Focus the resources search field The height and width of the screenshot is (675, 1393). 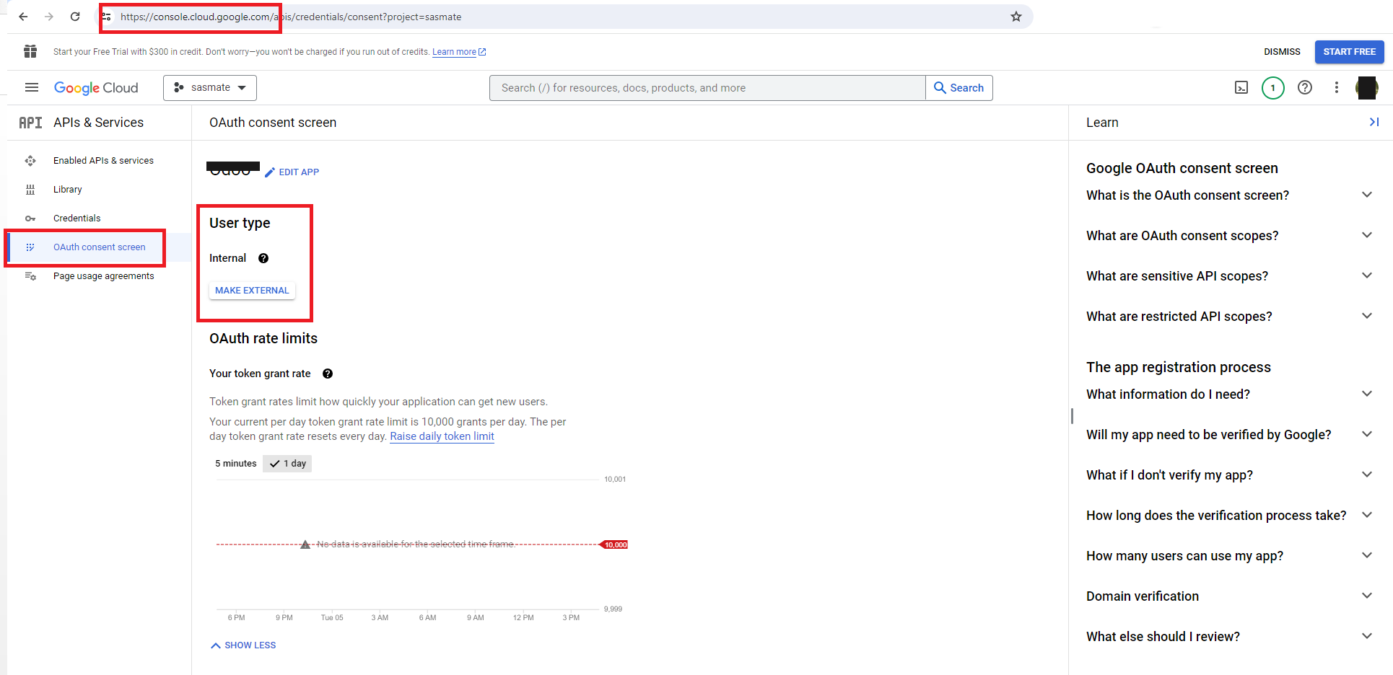click(x=707, y=88)
